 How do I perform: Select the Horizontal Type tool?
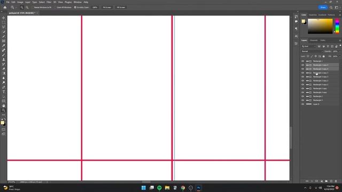(x=4, y=92)
